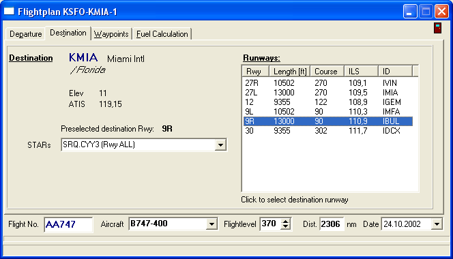Select runway 27L row
The width and height of the screenshot is (453, 259).
tap(328, 93)
